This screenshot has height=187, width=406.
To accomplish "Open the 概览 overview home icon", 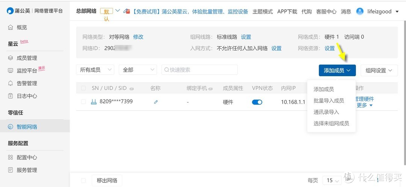I will (11, 27).
